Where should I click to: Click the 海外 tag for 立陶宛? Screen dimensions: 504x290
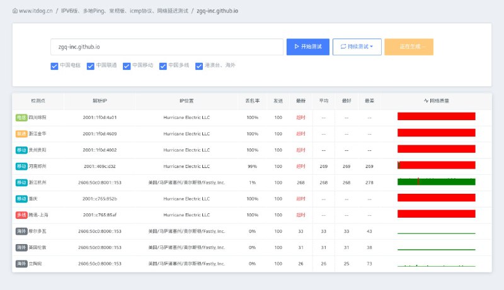[x=21, y=264]
